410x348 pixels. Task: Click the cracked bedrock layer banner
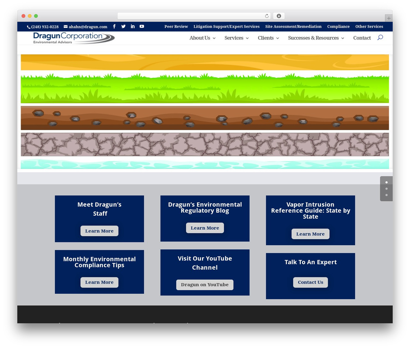pyautogui.click(x=205, y=144)
